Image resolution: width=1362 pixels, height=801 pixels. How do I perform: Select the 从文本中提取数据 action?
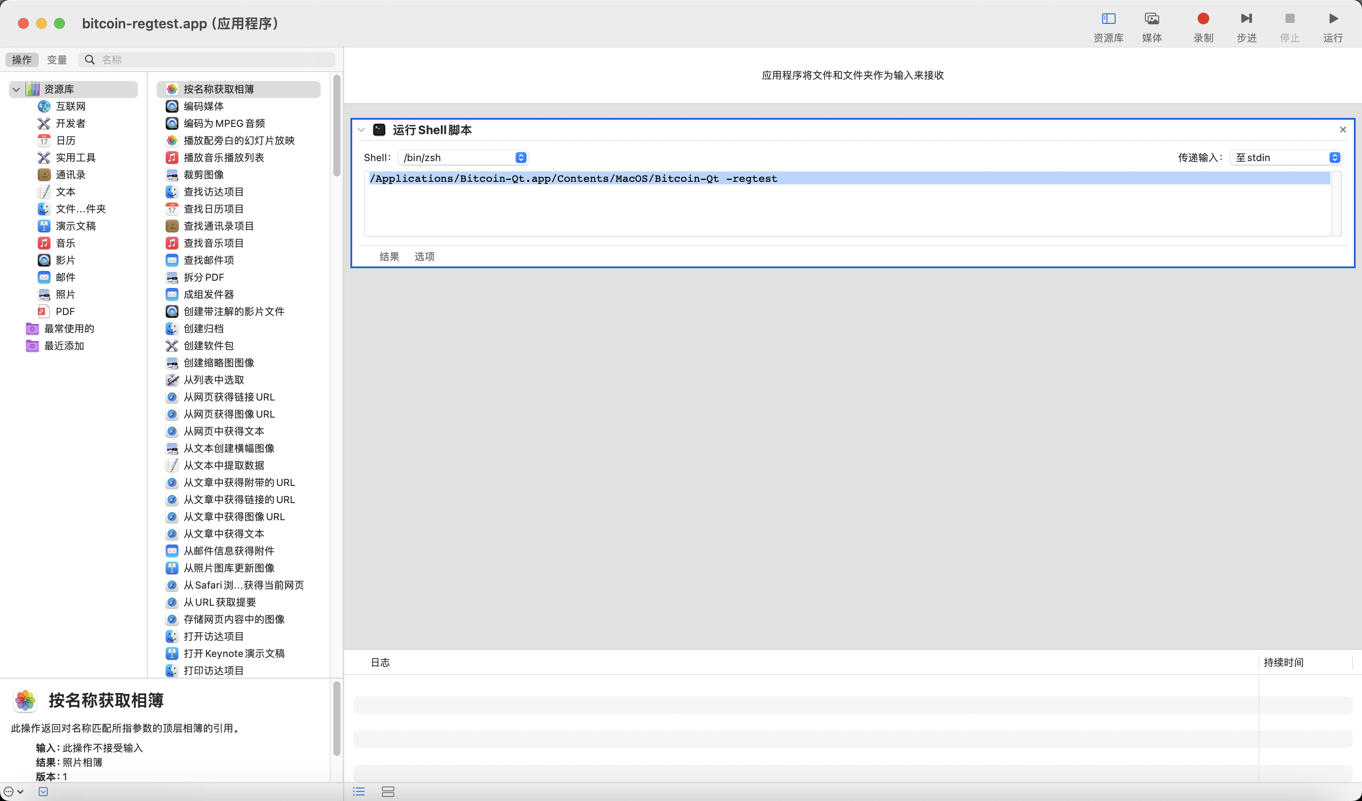(224, 466)
